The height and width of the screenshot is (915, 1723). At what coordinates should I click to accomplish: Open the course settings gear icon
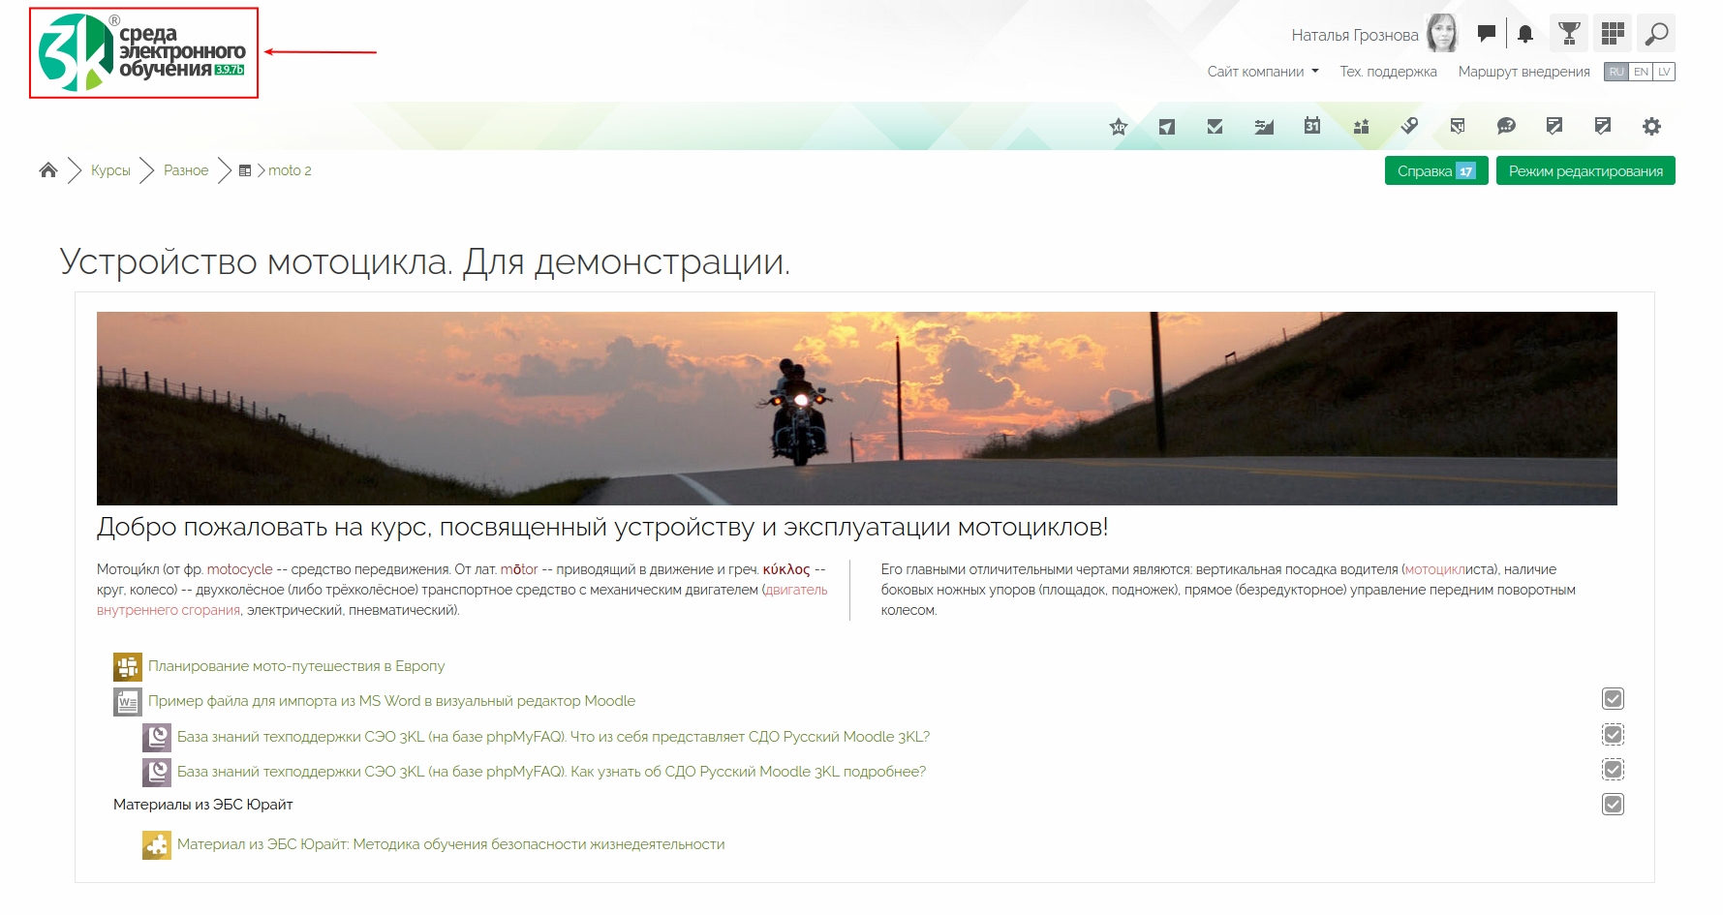point(1651,126)
